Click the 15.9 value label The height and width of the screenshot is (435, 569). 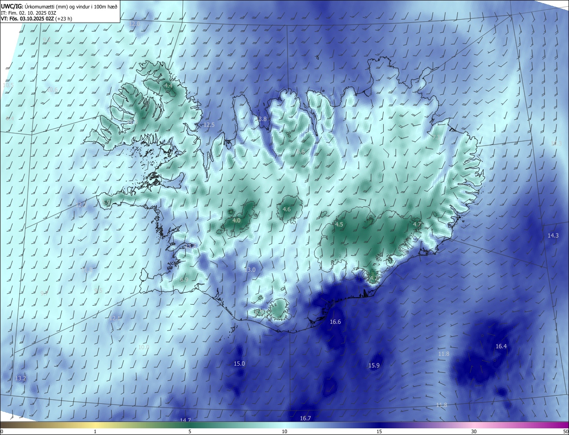(374, 366)
